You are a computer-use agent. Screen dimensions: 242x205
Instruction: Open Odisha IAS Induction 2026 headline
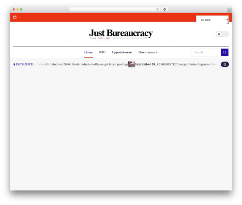81,64
